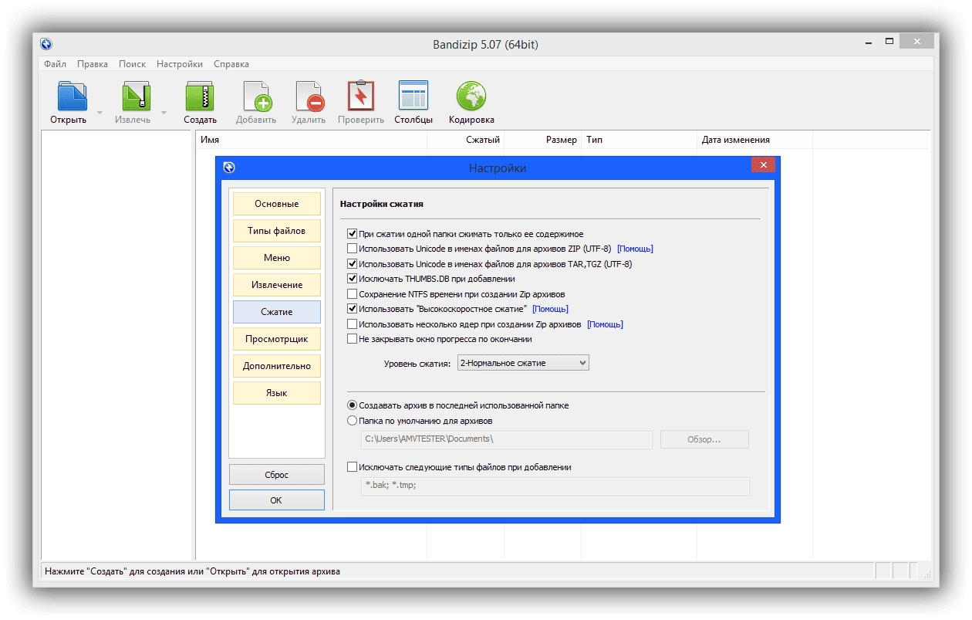
Task: Sort by the Тип column header
Action: pos(639,140)
